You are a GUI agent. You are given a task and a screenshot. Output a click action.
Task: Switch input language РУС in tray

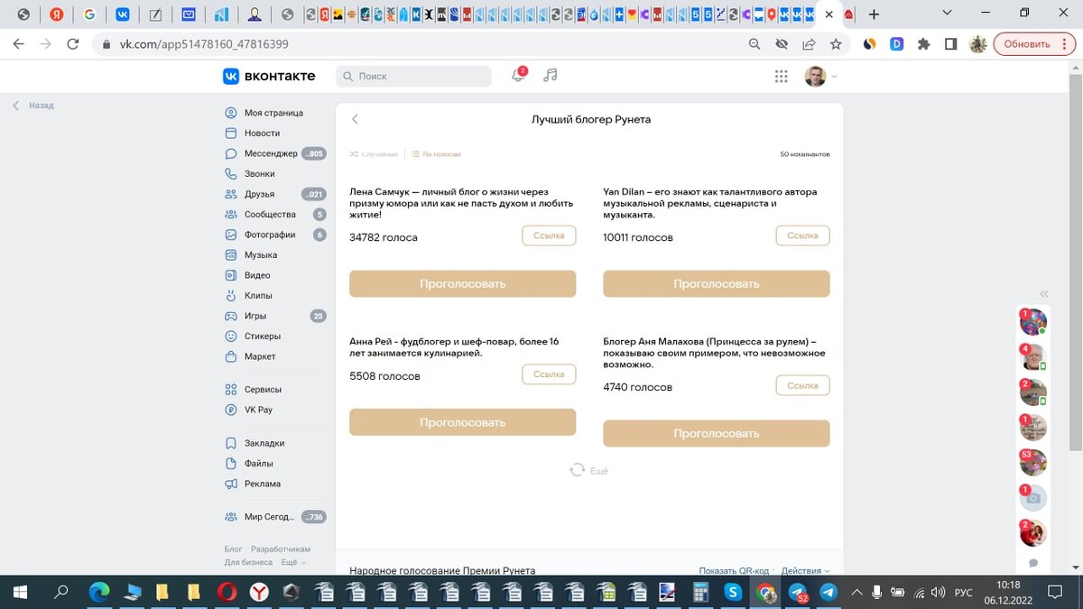click(964, 593)
